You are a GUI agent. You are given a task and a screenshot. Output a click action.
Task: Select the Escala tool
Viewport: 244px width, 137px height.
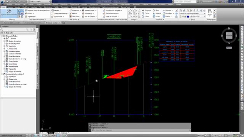(156, 16)
